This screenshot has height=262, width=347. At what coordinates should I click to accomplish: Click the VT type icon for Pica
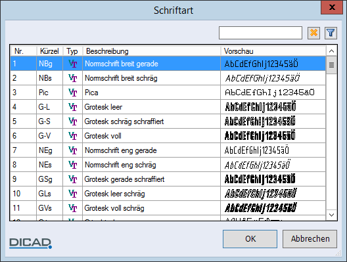[x=72, y=93]
